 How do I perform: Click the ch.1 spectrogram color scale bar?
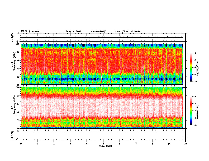(x=191, y=67)
